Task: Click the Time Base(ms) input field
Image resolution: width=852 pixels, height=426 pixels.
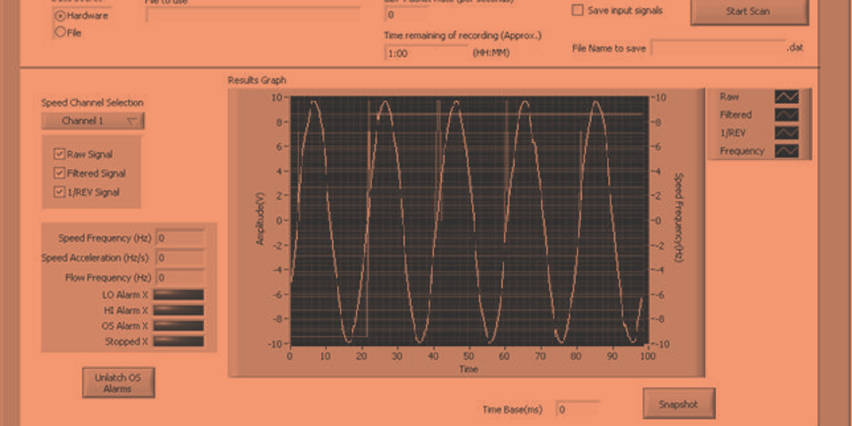Action: (578, 409)
